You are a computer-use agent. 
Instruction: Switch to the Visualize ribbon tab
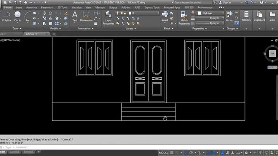click(76, 7)
